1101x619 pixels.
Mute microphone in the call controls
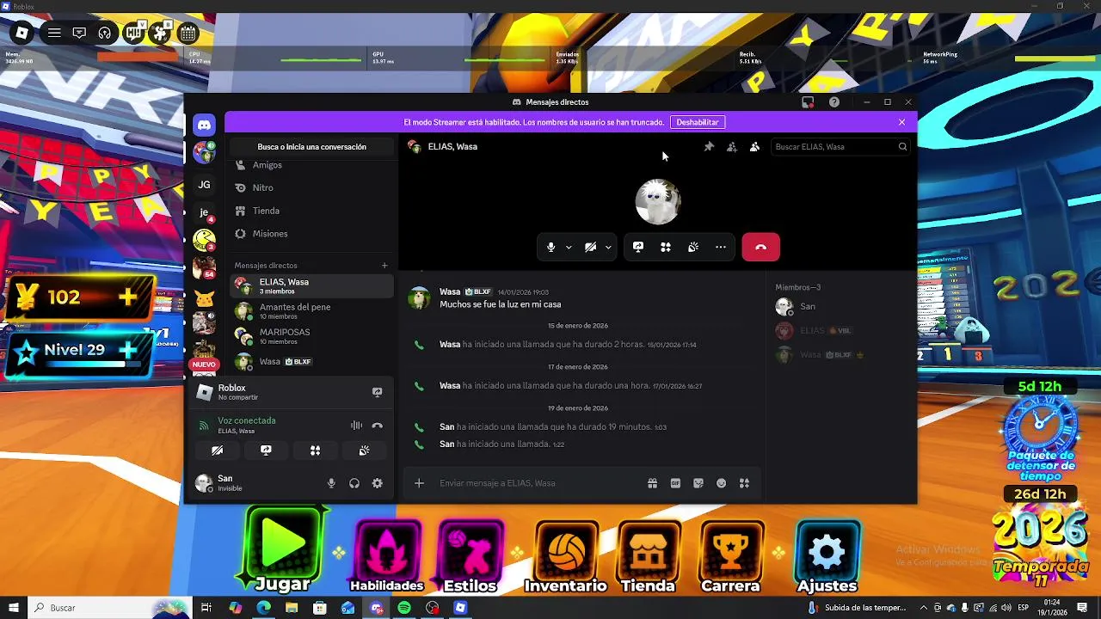(x=550, y=248)
